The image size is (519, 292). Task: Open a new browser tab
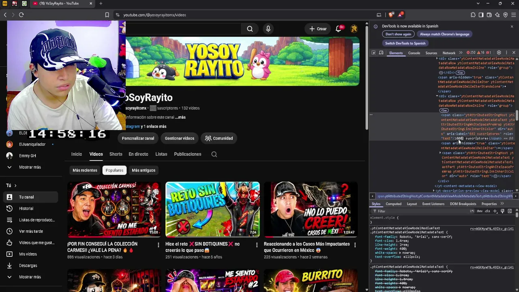[101, 4]
